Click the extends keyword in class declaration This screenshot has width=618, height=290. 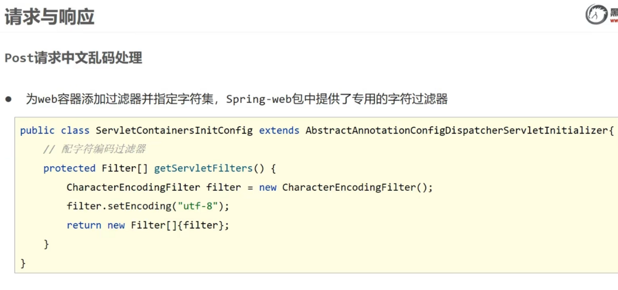click(279, 131)
